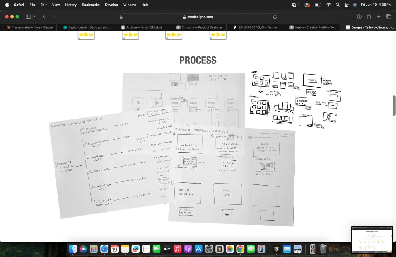This screenshot has width=396, height=257.
Task: Activate Siri from the menu bar
Action: click(355, 5)
